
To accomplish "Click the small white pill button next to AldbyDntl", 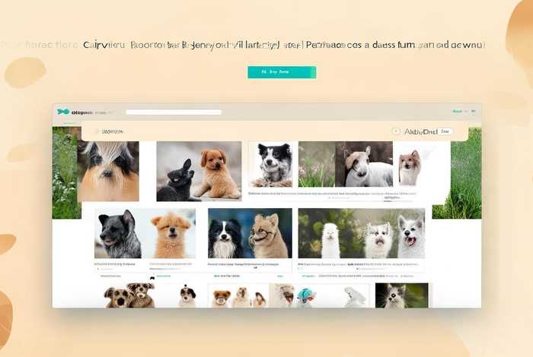I will 445,131.
